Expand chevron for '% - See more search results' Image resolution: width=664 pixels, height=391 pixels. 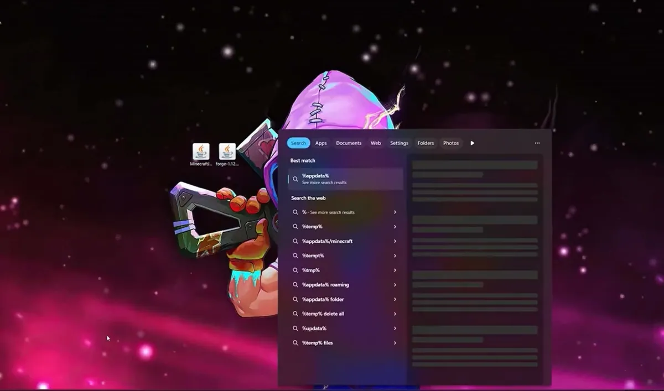point(395,212)
